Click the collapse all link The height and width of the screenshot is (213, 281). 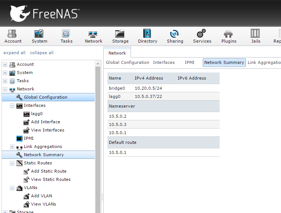tap(42, 53)
